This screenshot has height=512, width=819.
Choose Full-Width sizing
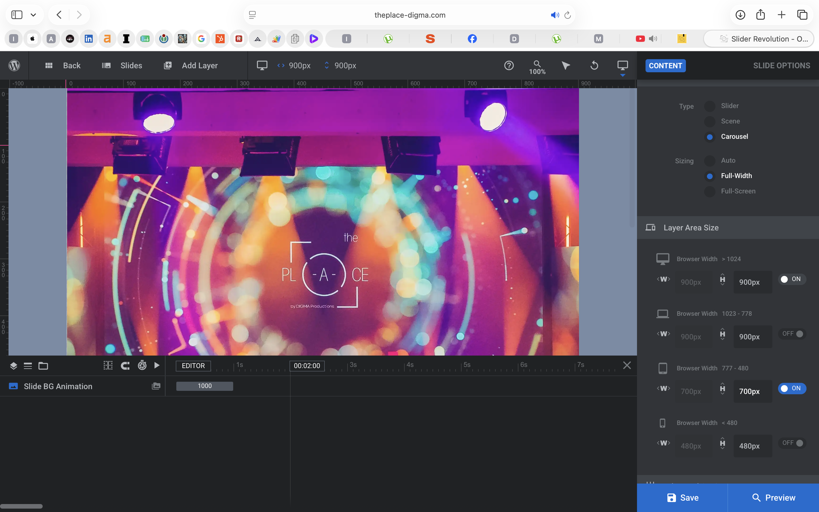coord(710,176)
